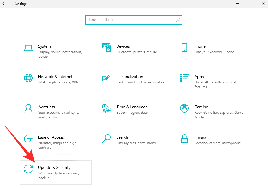Click the Phone icon
Viewport: 268px width, 188px height.
[x=184, y=48]
